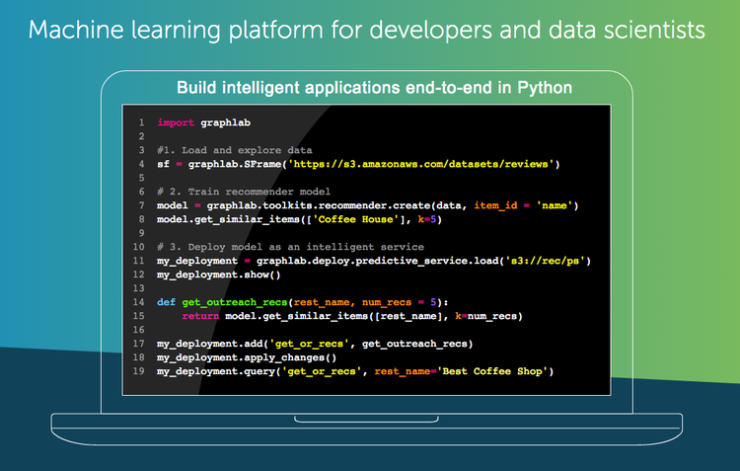Click 'import graphlab' on line 1
The height and width of the screenshot is (471, 740).
point(195,123)
